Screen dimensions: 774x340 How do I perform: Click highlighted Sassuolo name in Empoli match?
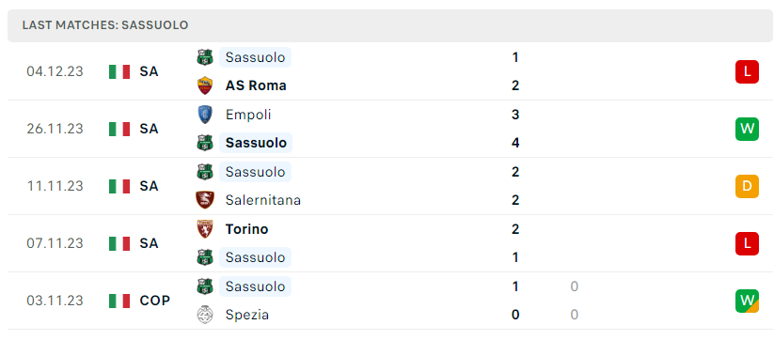click(x=256, y=143)
